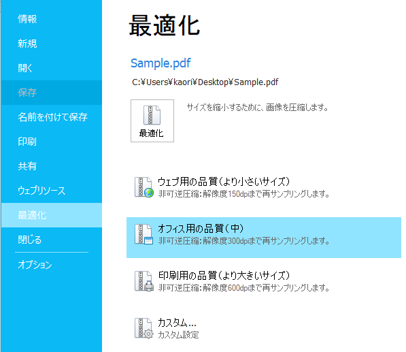Select the print quality printer zip icon
The image size is (406, 352).
tap(144, 281)
